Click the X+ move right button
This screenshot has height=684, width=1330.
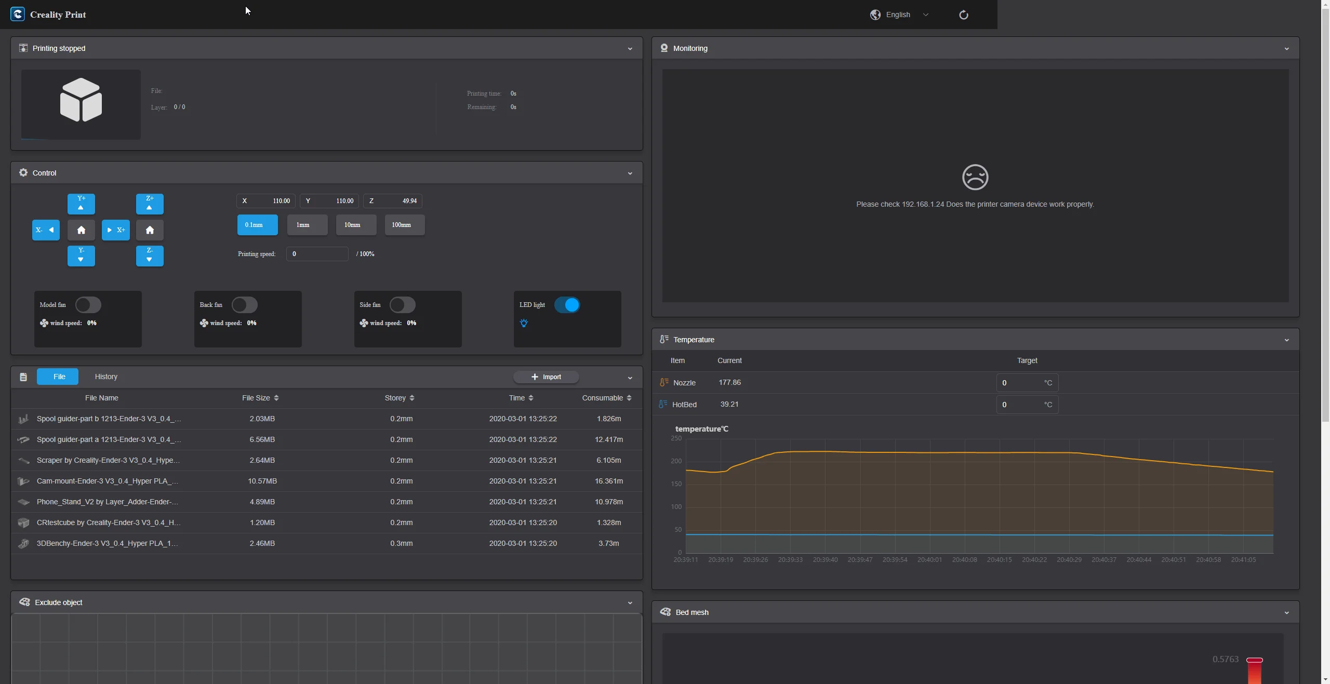tap(115, 230)
